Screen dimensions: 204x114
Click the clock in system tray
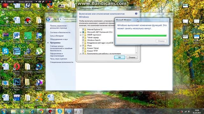coord(197,111)
